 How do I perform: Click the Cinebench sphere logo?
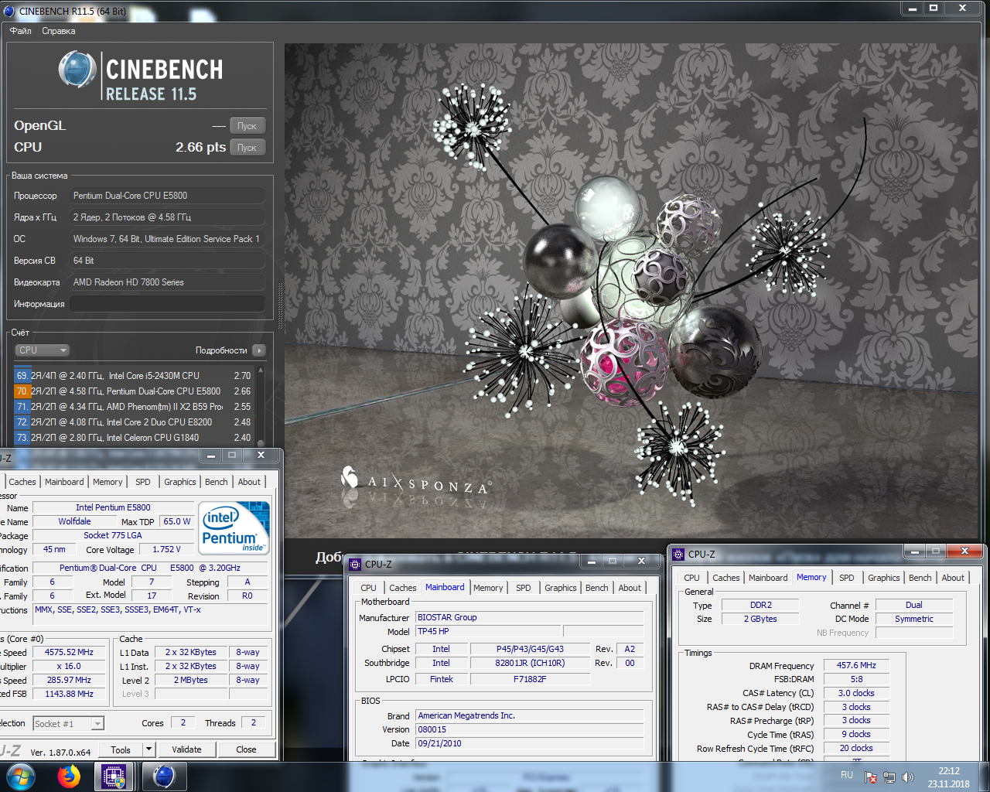[77, 70]
